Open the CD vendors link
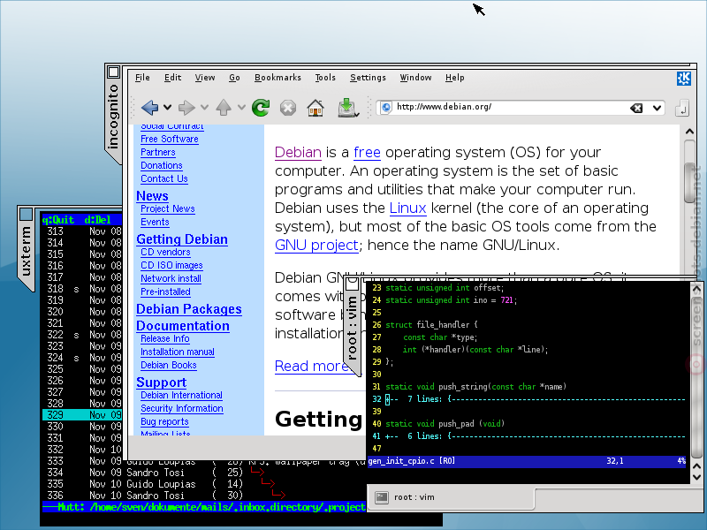This screenshot has height=530, width=707. pos(165,253)
